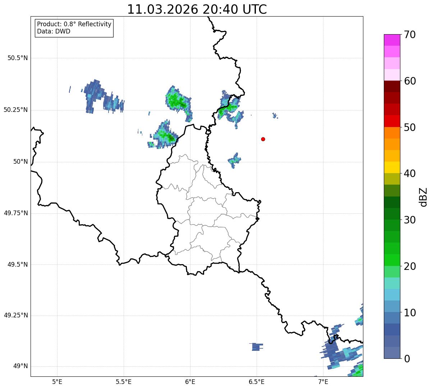The image size is (432, 389).
Task: Click the bright green colorbar segment above 20
Action: pos(392,260)
